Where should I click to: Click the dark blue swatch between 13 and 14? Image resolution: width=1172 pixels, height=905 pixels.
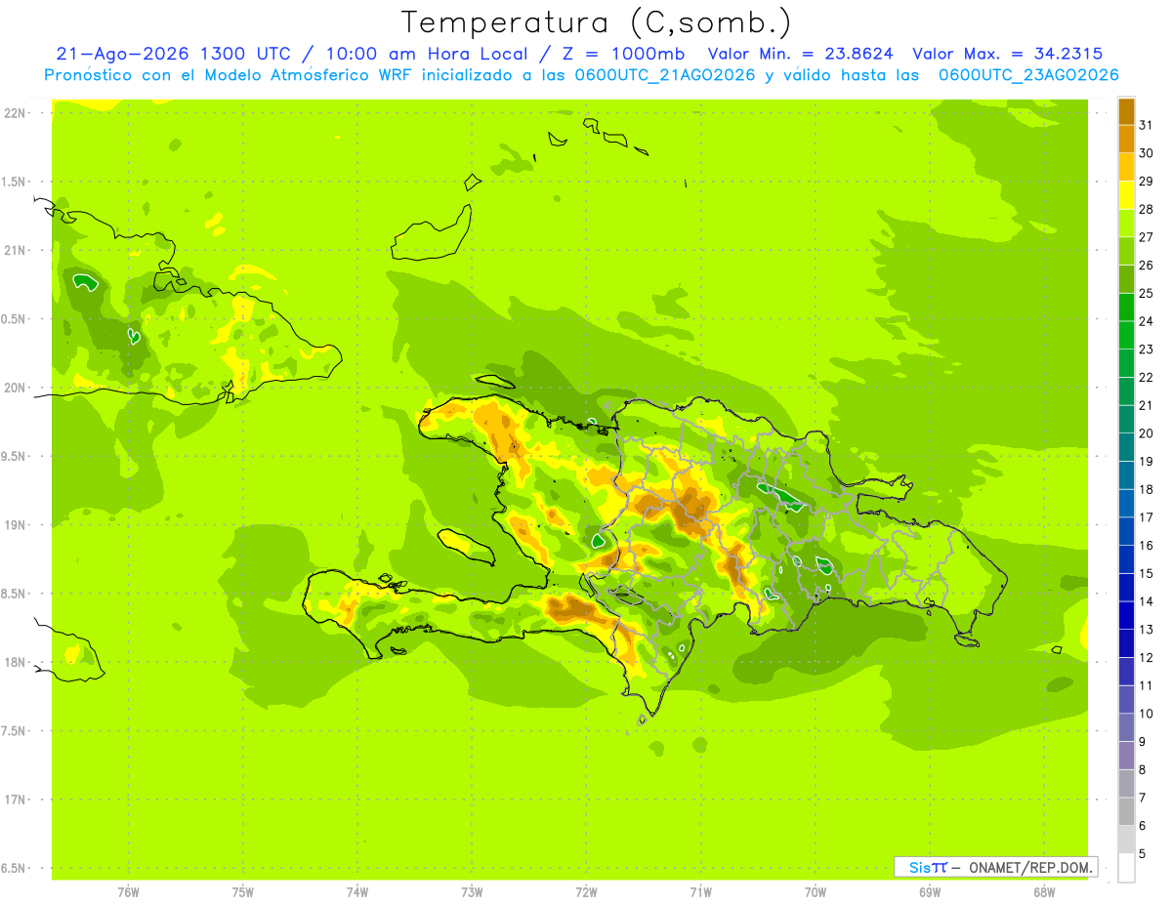point(1126,616)
